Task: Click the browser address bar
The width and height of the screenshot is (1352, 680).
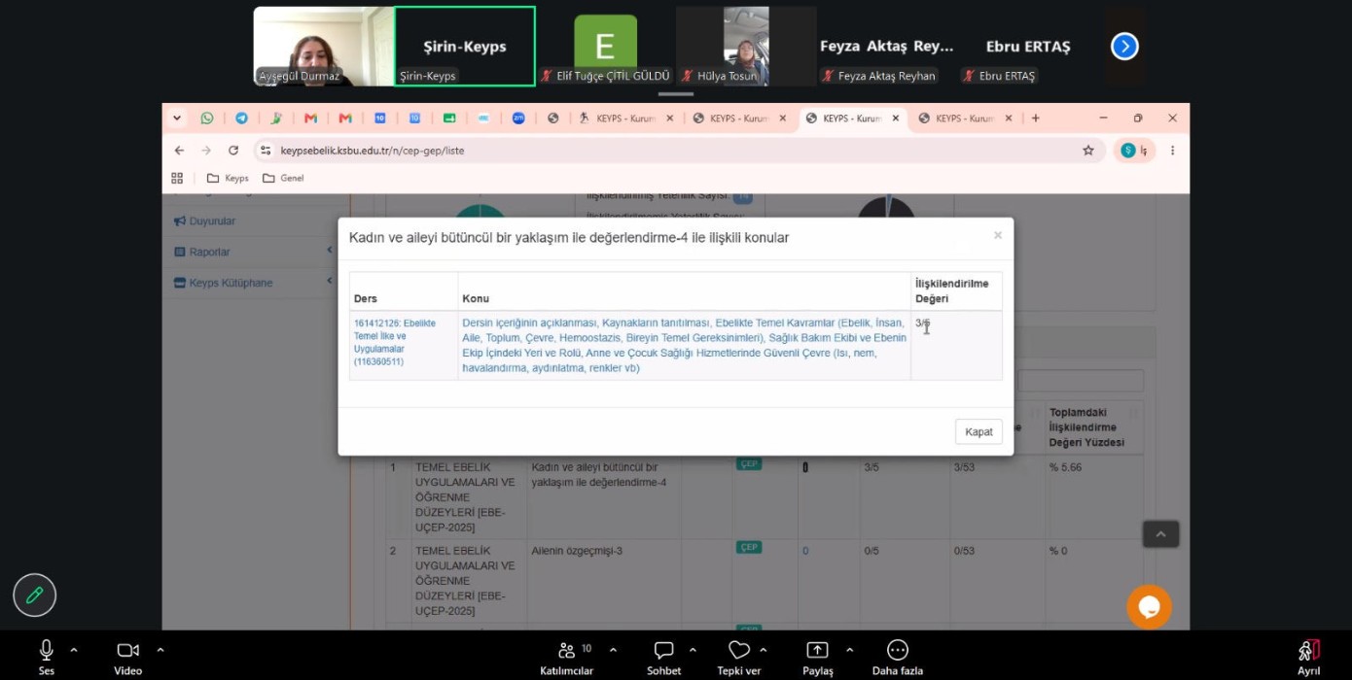Action: [671, 151]
